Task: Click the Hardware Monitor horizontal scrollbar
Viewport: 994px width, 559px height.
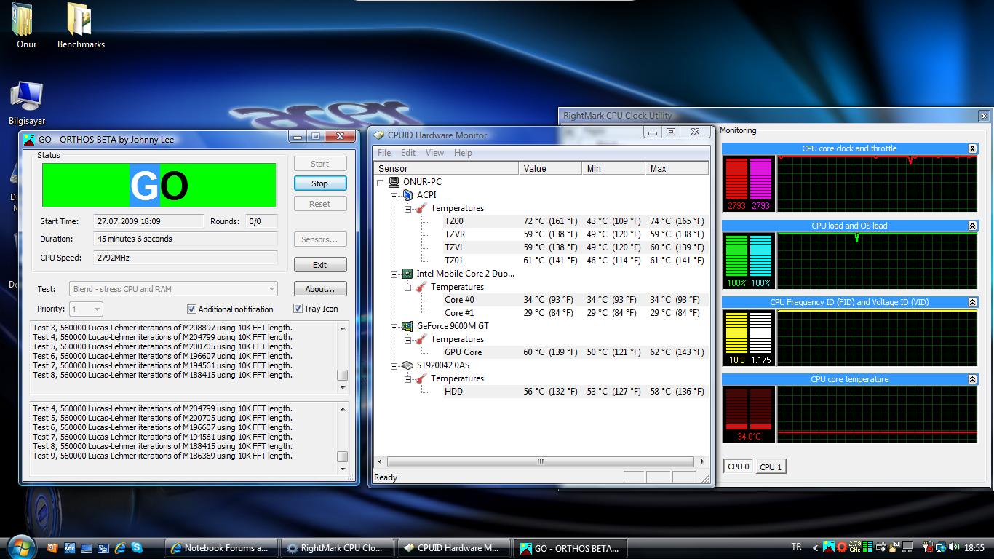Action: [540, 461]
